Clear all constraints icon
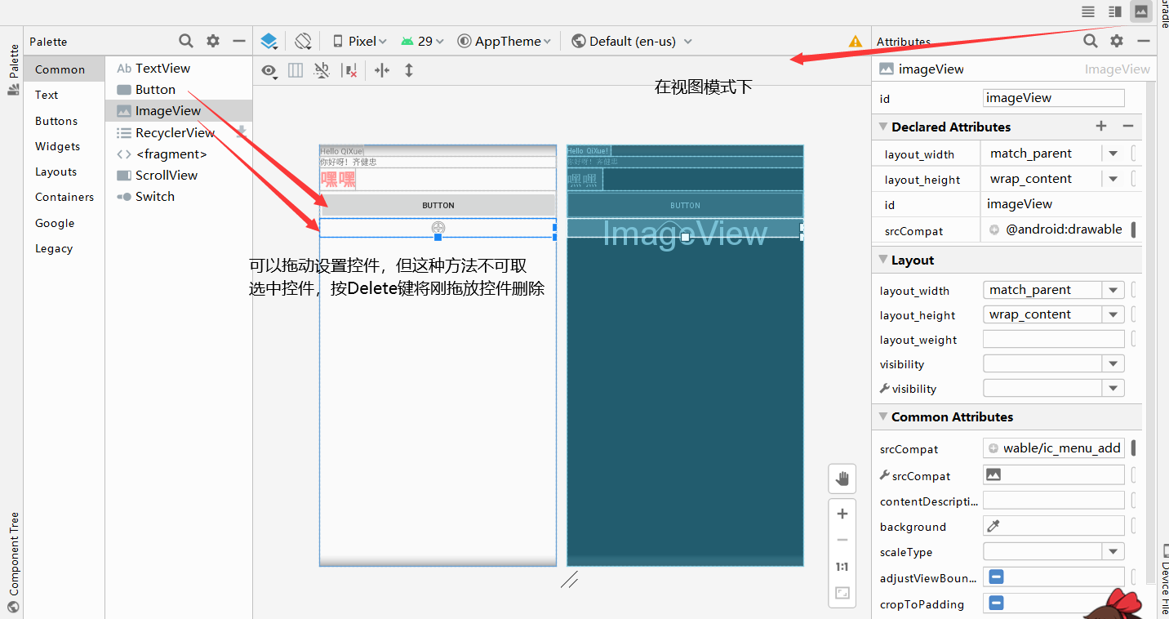The width and height of the screenshot is (1169, 619). (349, 71)
